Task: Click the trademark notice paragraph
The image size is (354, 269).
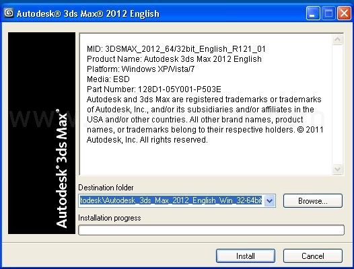Action: (205, 120)
